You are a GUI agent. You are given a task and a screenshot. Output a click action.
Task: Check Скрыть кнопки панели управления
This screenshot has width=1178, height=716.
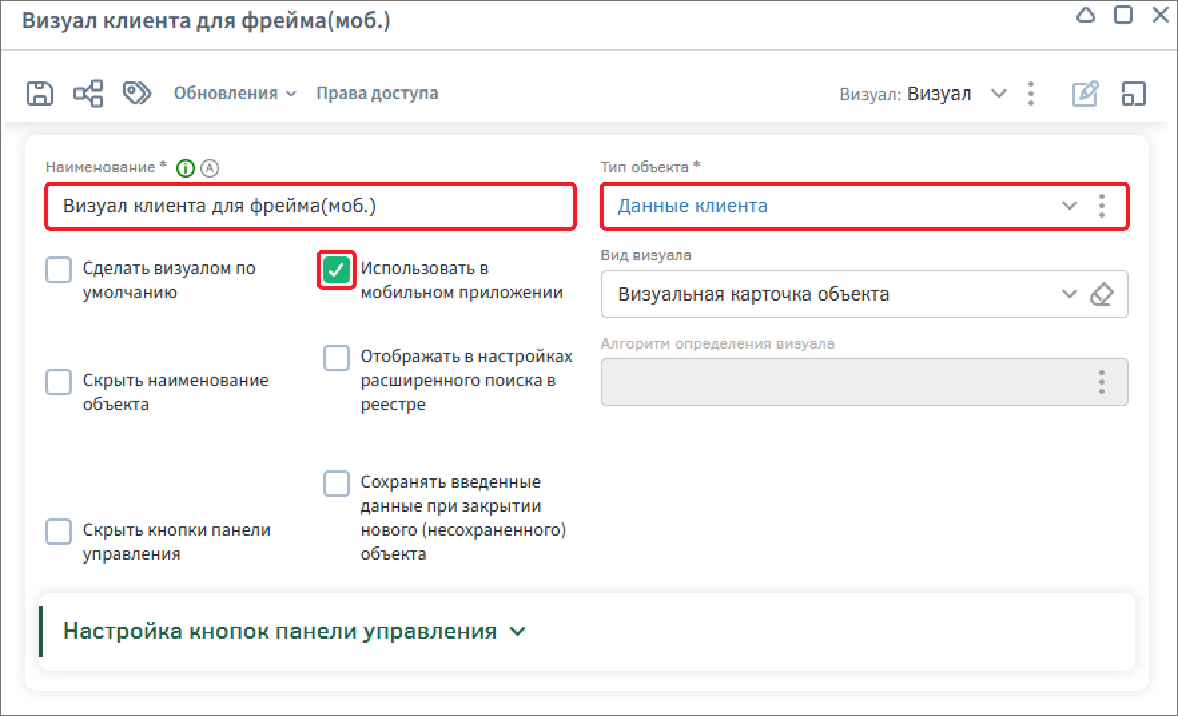[59, 532]
